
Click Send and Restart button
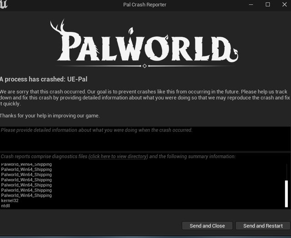point(263,226)
